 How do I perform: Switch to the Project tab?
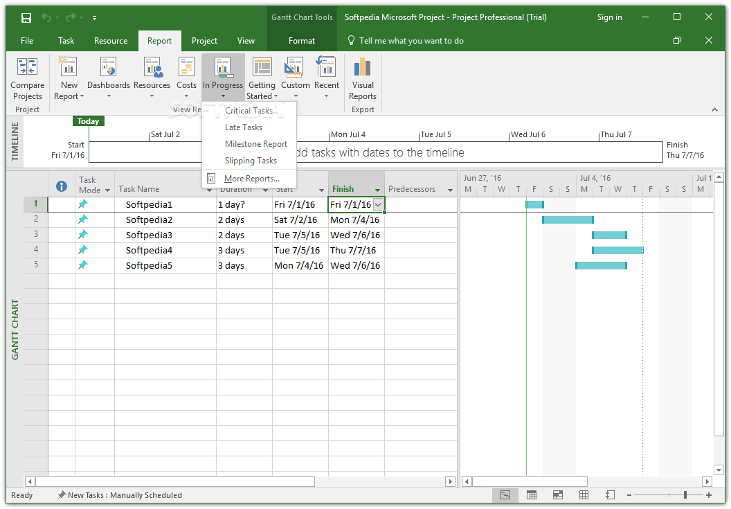point(204,41)
